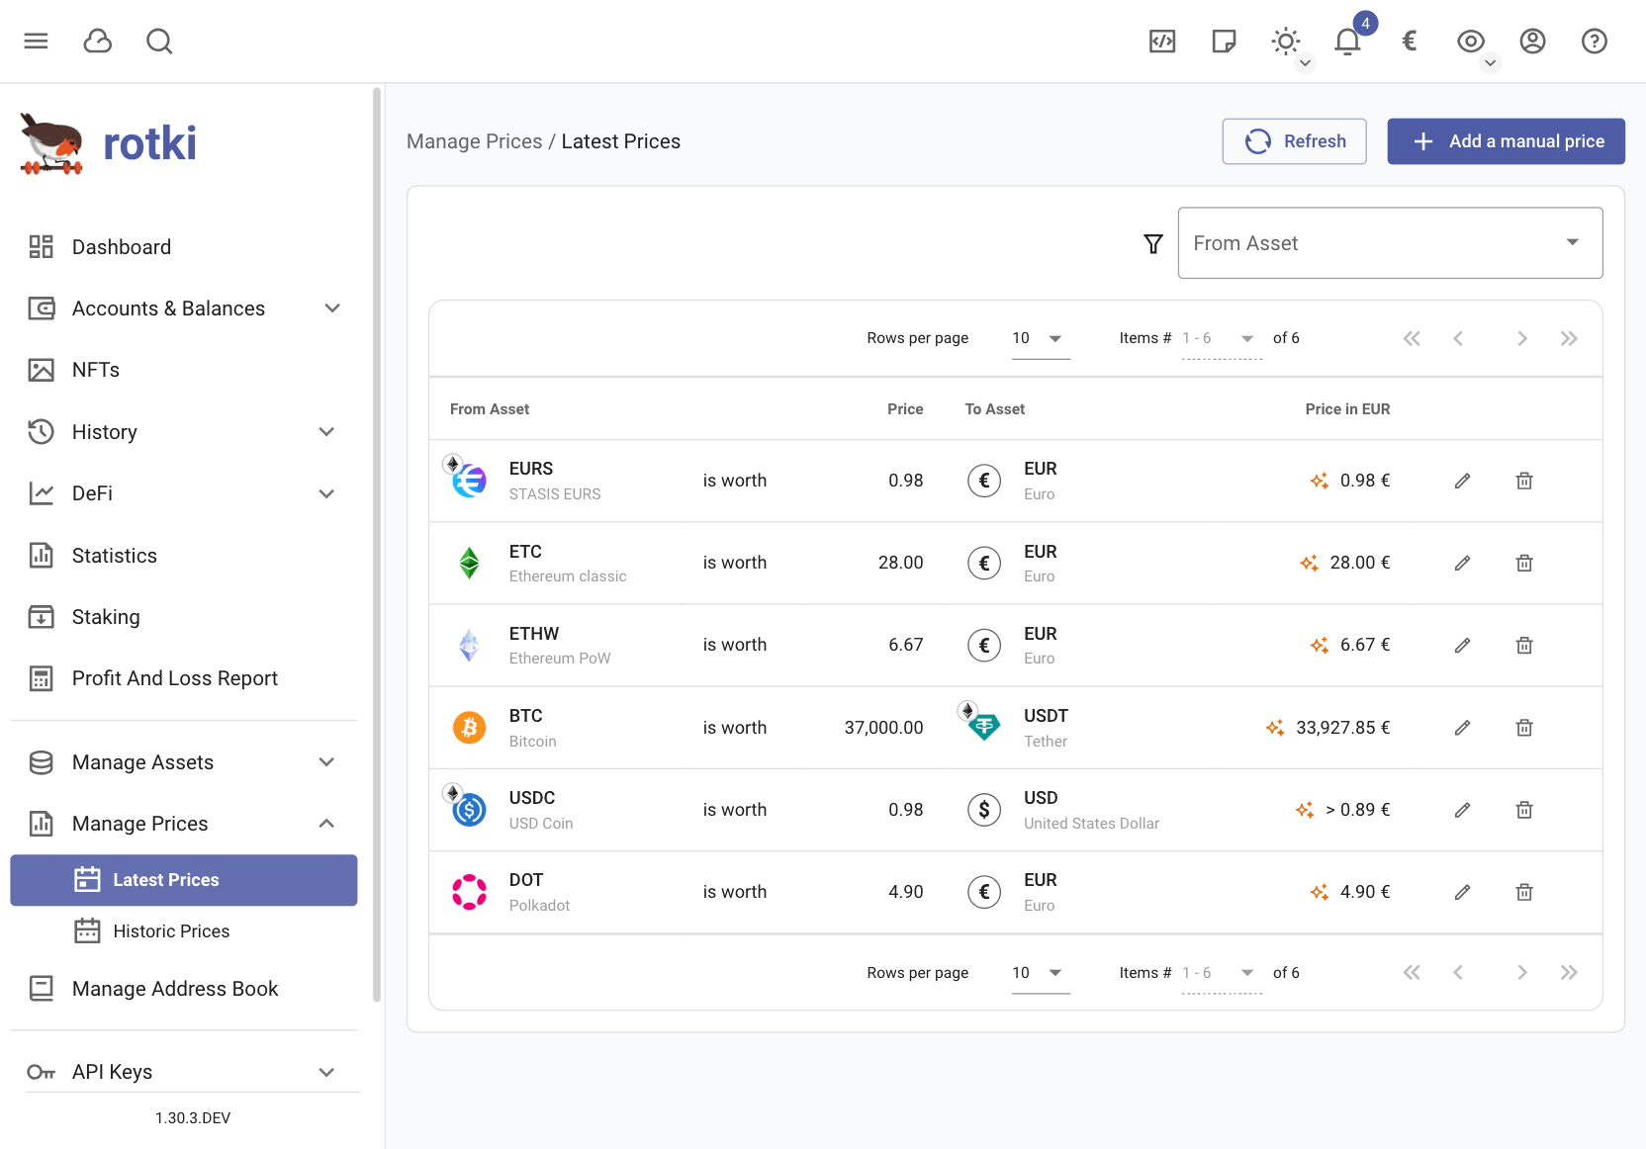
Task: Expand privacy options chevron under eye
Action: click(1491, 63)
